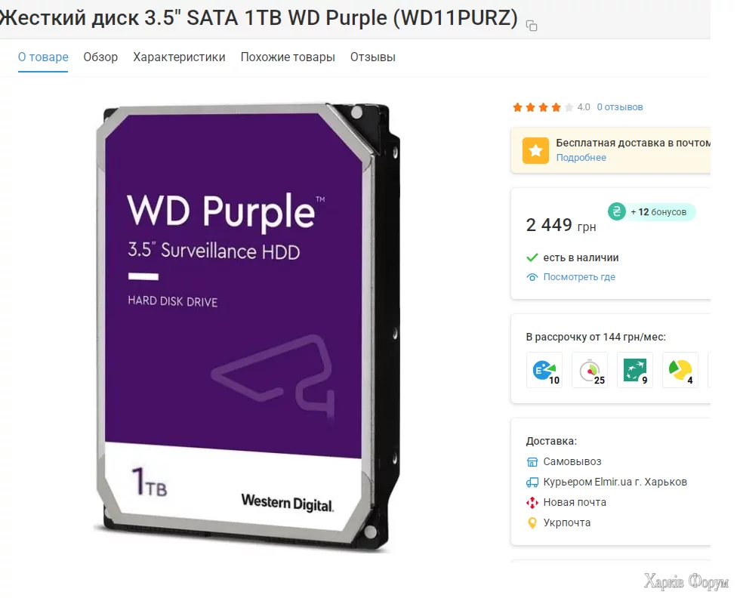Select 'Самовывоз' delivery option
This screenshot has width=740, height=598.
[x=572, y=461]
